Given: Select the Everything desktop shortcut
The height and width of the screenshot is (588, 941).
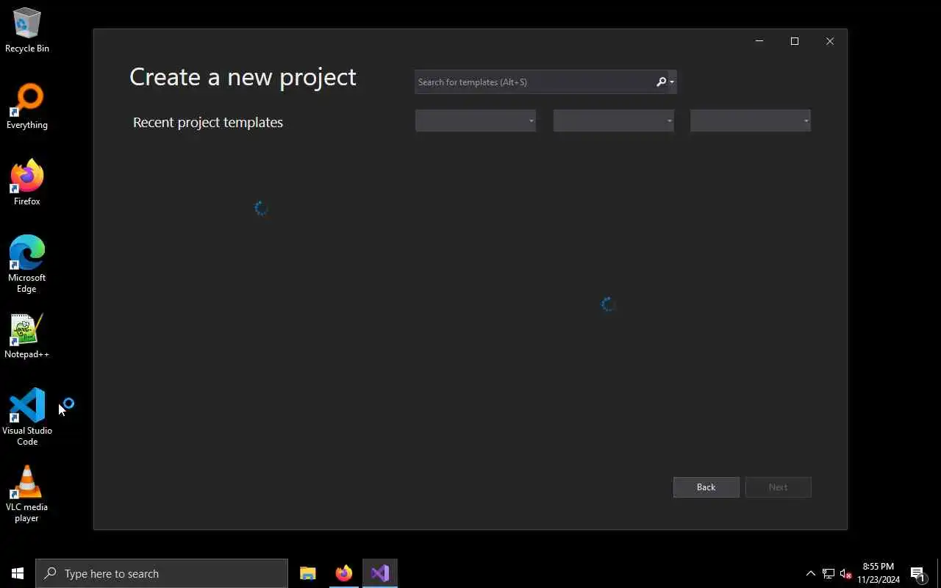Looking at the screenshot, I should click(27, 107).
